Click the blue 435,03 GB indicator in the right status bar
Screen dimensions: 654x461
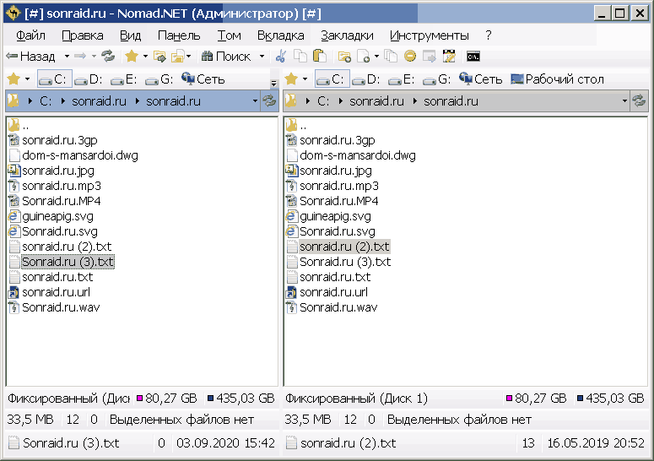tap(611, 399)
